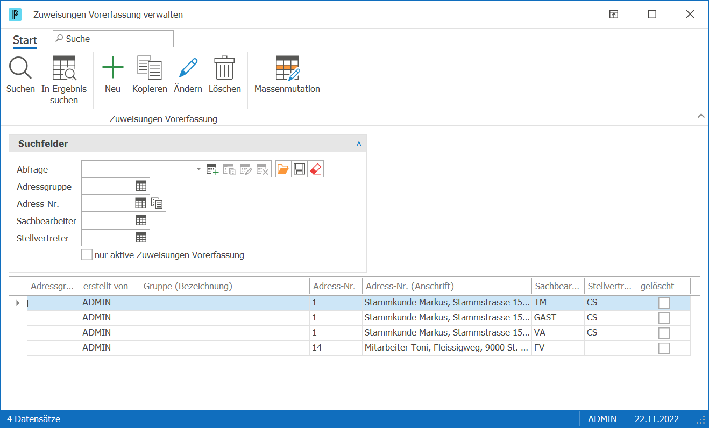Click the GAST Sachbearbeiter cell

pyautogui.click(x=558, y=318)
